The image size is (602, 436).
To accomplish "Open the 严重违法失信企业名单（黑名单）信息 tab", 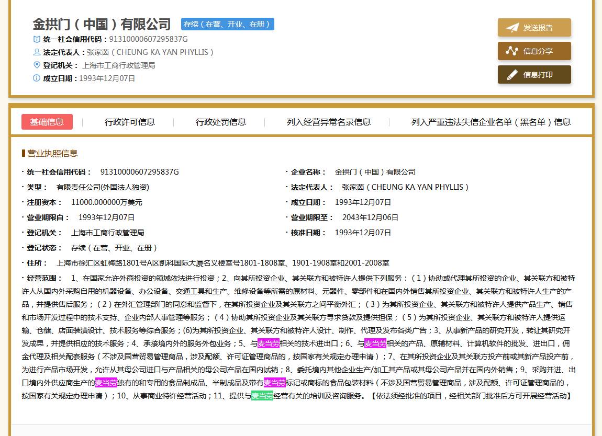I will click(x=492, y=121).
